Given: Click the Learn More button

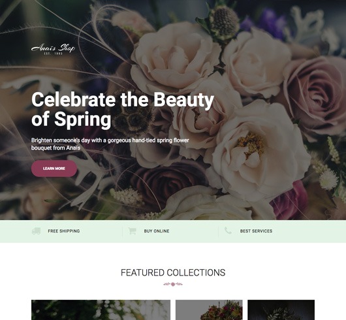Looking at the screenshot, I should point(54,168).
